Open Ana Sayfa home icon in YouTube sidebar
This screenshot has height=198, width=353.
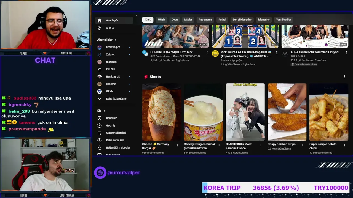pyautogui.click(x=100, y=20)
